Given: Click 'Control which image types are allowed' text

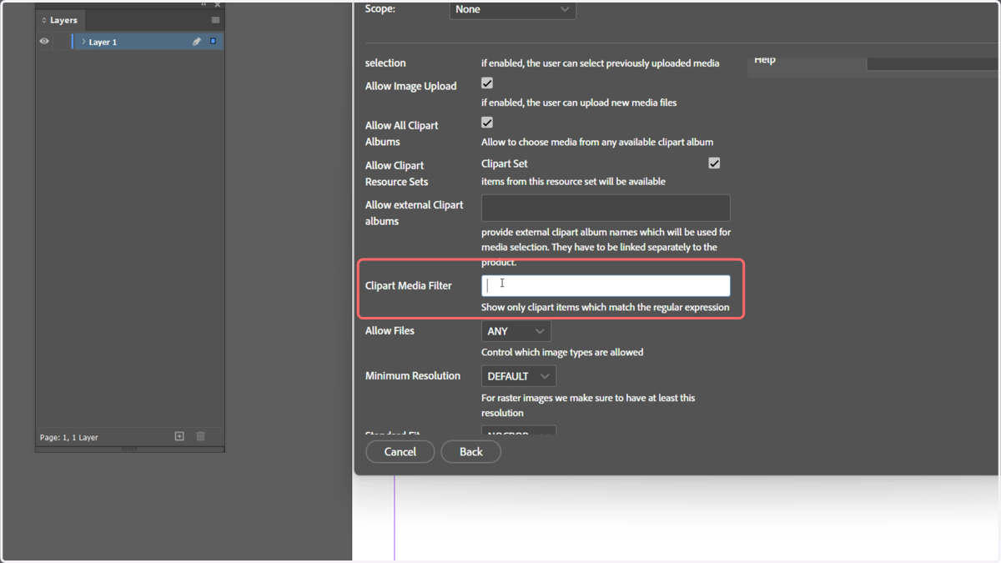Looking at the screenshot, I should click(562, 352).
